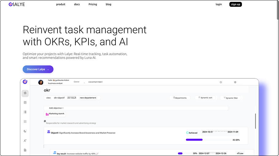Select the OKR target icon in the sidebar
The image size is (279, 156).
coord(25,93)
